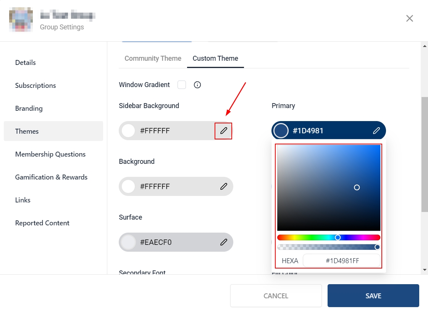
Task: Click the Surface color pencil icon
Action: coord(224,243)
